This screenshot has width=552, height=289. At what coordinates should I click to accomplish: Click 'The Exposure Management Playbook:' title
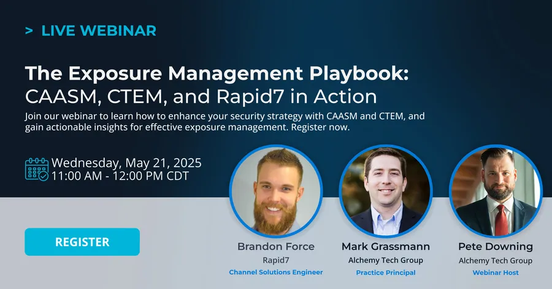coord(217,73)
